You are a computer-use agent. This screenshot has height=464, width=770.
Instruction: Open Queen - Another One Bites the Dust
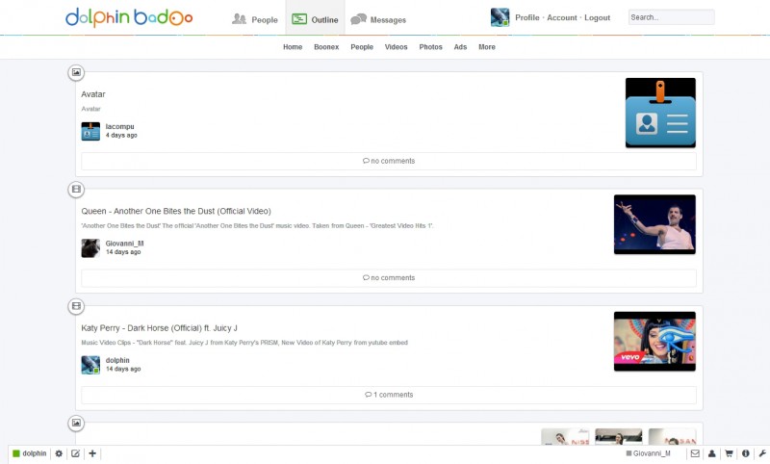[176, 211]
